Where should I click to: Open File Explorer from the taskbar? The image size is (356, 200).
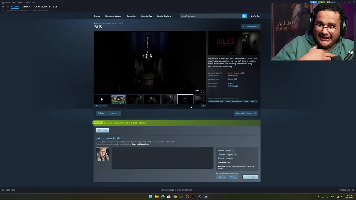pos(157,197)
